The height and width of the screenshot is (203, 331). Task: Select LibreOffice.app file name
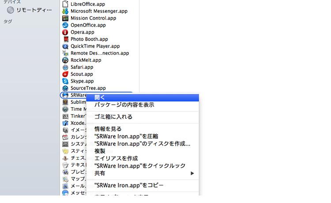click(x=88, y=4)
